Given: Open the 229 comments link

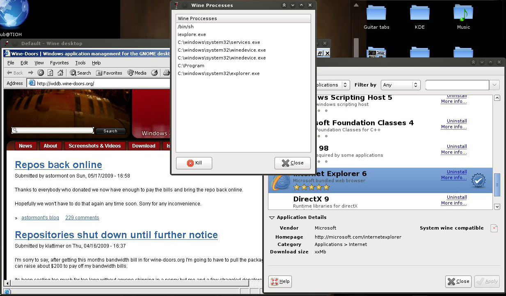Looking at the screenshot, I should coord(82,218).
